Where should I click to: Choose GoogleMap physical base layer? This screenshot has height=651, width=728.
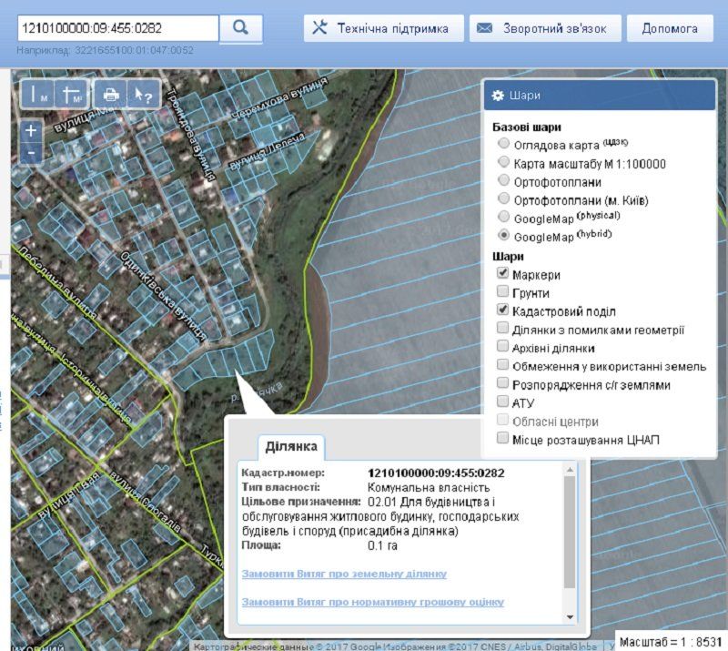504,218
